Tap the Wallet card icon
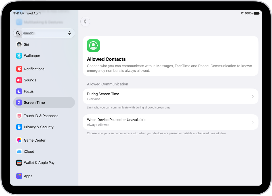This screenshot has height=196, width=272. coord(19,163)
